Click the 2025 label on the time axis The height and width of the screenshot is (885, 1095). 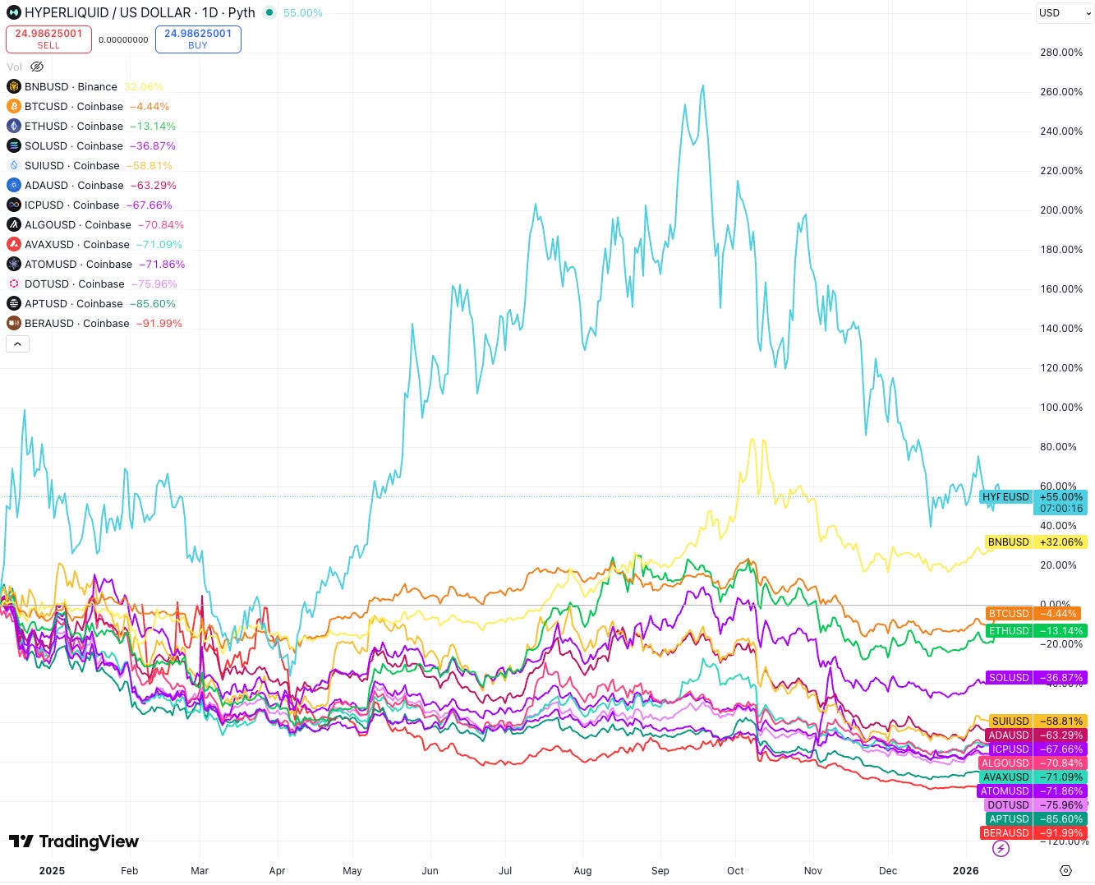click(52, 871)
